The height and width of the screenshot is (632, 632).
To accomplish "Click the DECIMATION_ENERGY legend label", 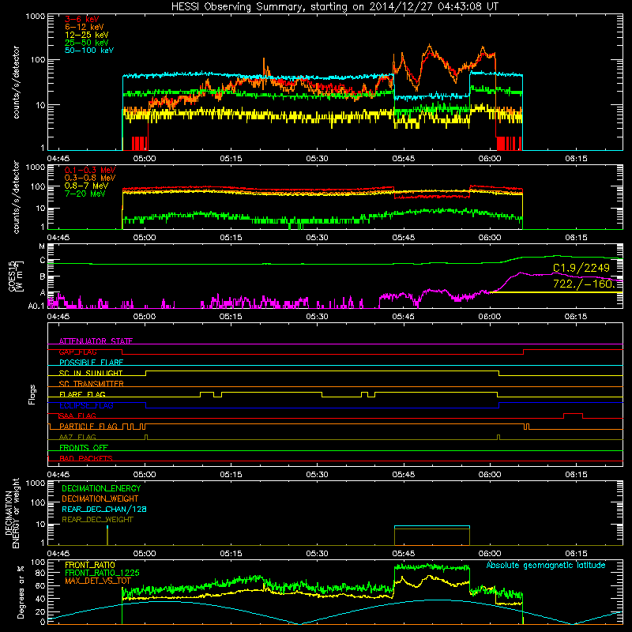I will (101, 488).
